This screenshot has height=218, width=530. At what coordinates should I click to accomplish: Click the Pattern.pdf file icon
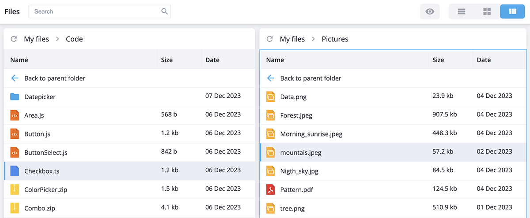click(x=270, y=189)
